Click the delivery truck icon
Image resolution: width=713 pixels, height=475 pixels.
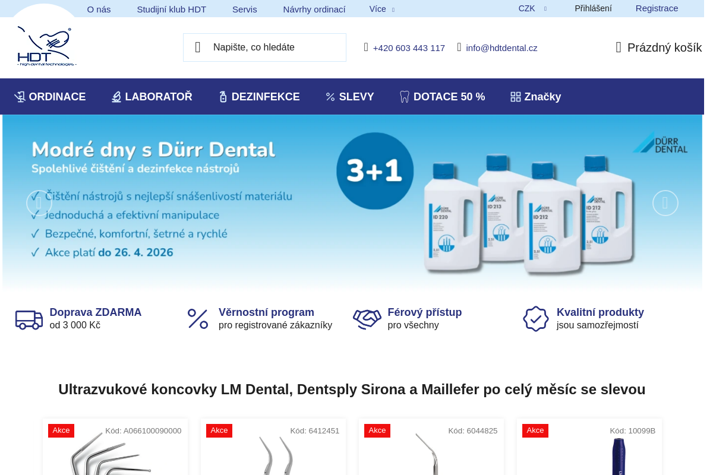[29, 319]
